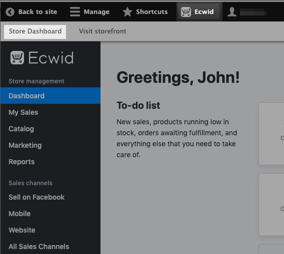Click the Shortcuts star icon

[x=127, y=12]
